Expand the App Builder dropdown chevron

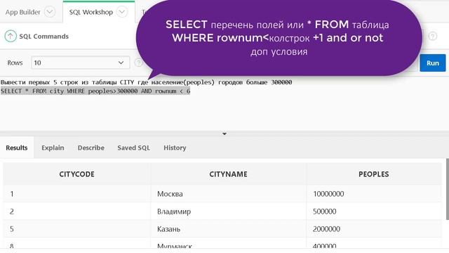(50, 12)
